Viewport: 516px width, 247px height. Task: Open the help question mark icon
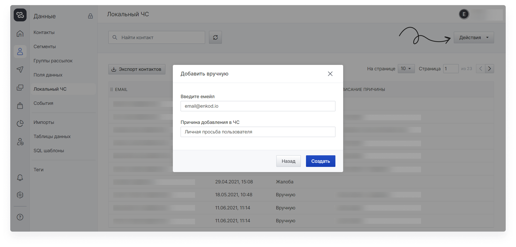(x=20, y=217)
